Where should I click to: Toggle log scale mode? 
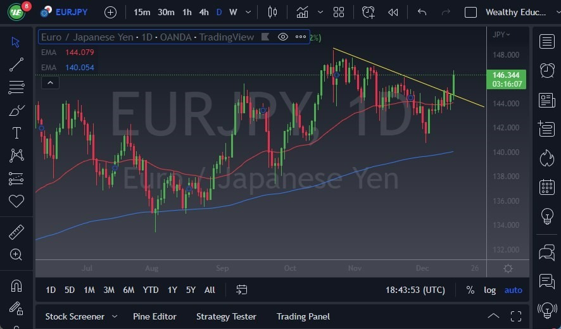coord(490,290)
